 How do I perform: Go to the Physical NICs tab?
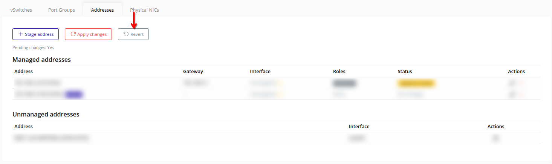click(x=144, y=10)
